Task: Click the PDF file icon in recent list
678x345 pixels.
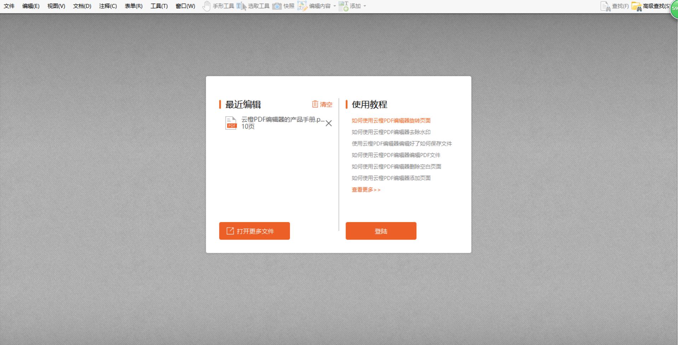Action: 231,123
